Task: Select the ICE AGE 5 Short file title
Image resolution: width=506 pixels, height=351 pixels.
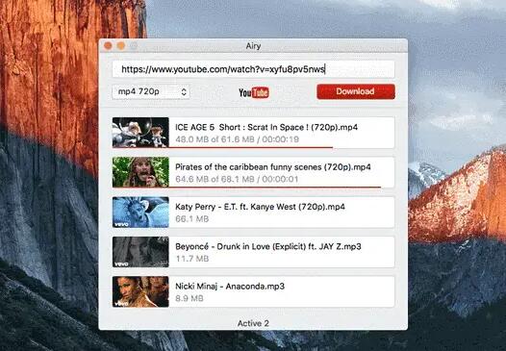Action: [266, 127]
